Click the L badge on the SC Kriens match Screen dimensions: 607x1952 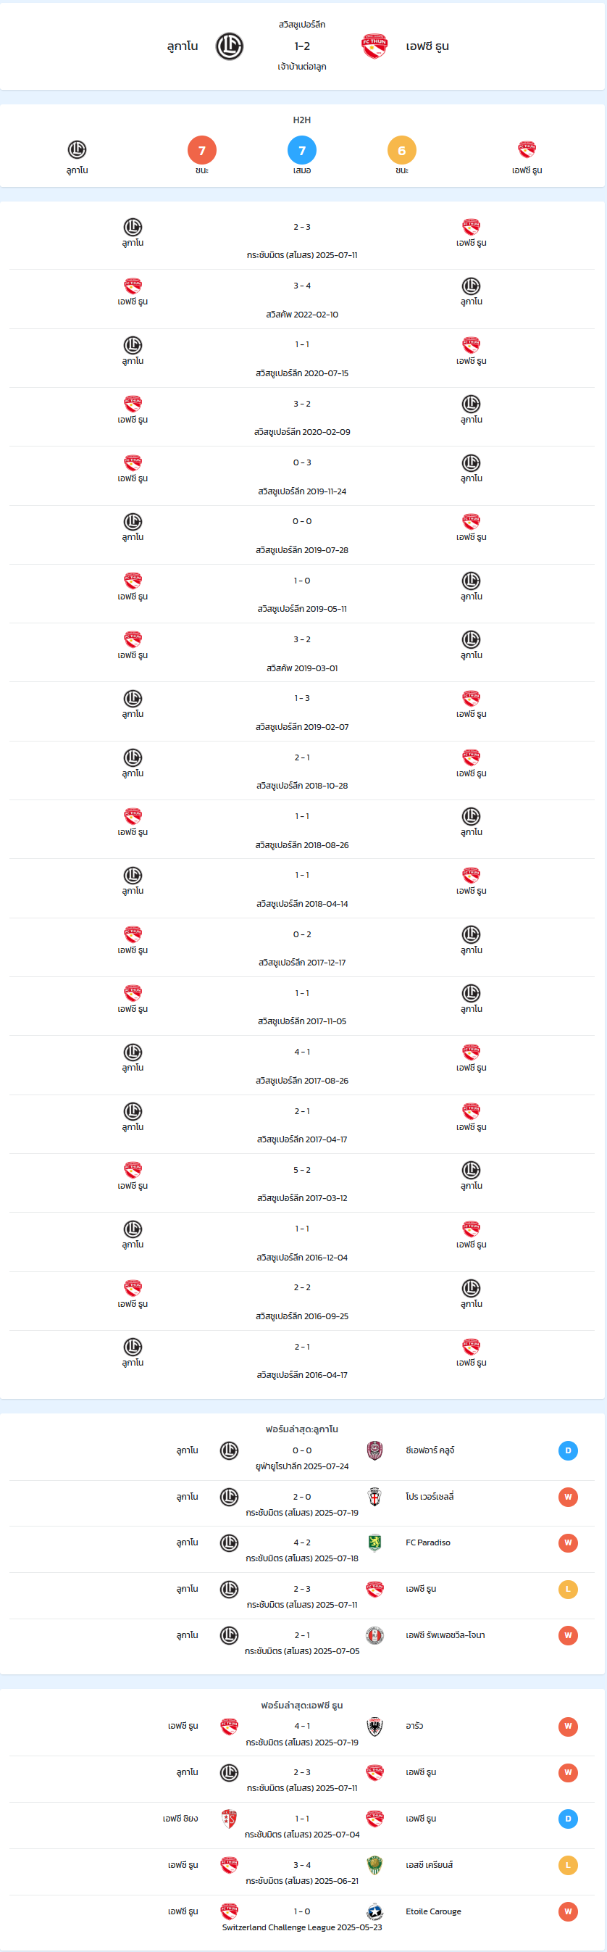click(x=569, y=1865)
